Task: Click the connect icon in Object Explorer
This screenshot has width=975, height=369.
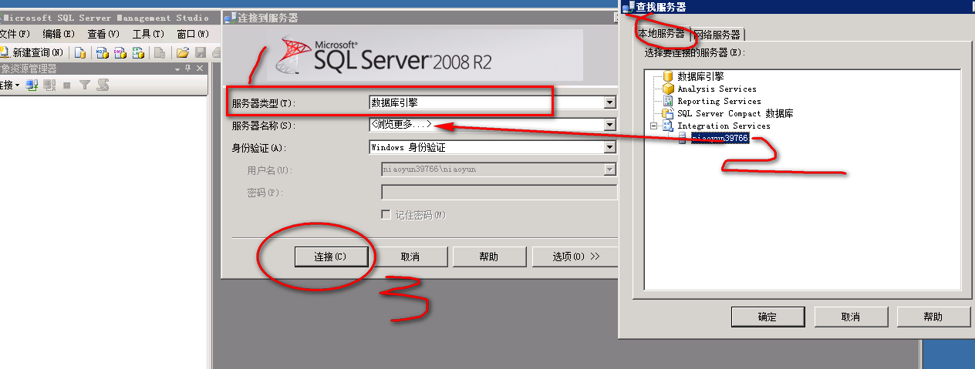Action: tap(32, 85)
